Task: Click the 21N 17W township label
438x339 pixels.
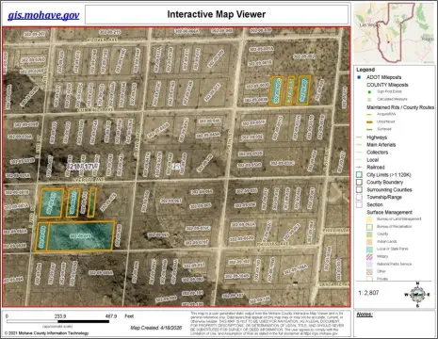Action: [83, 167]
